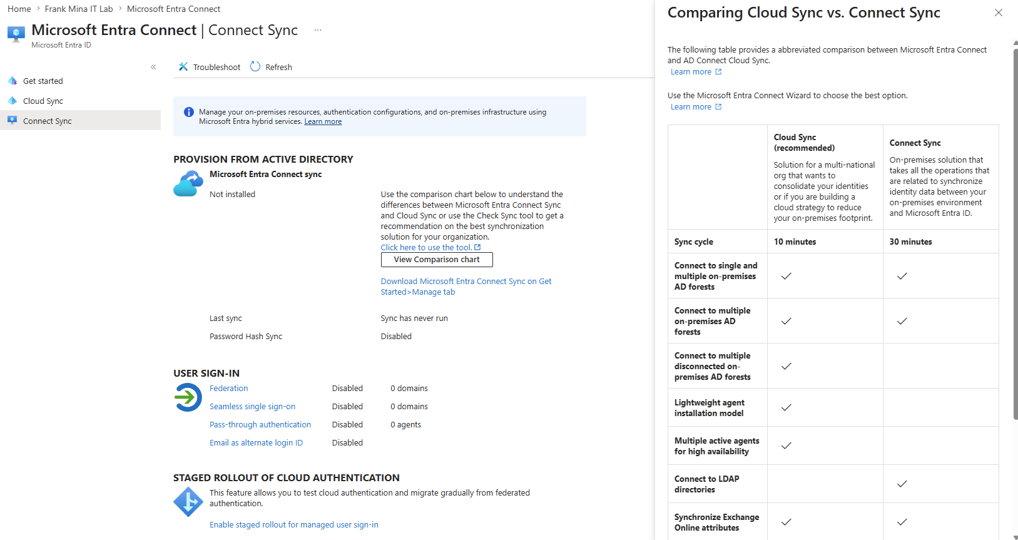Collapse the sidebar with double chevron

(153, 67)
